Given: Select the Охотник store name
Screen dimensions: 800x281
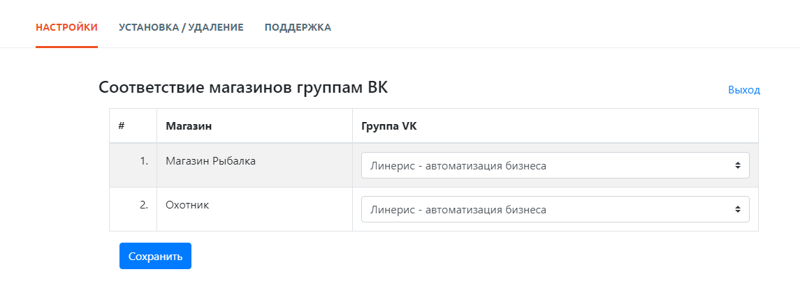Looking at the screenshot, I should 187,205.
